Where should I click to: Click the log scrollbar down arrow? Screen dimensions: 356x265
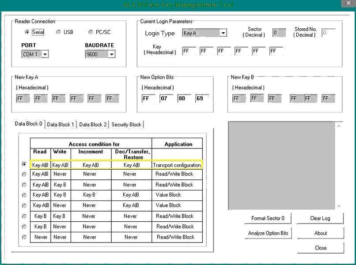coord(339,206)
